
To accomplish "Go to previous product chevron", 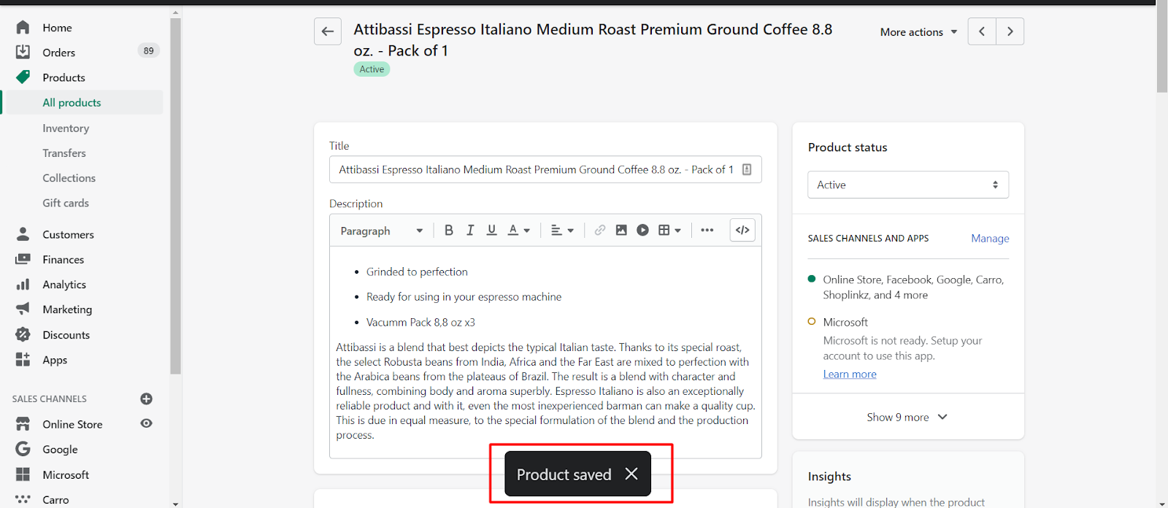I will coord(982,31).
